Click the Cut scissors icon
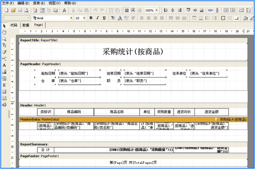This screenshot has width=255, height=169. click(x=73, y=10)
